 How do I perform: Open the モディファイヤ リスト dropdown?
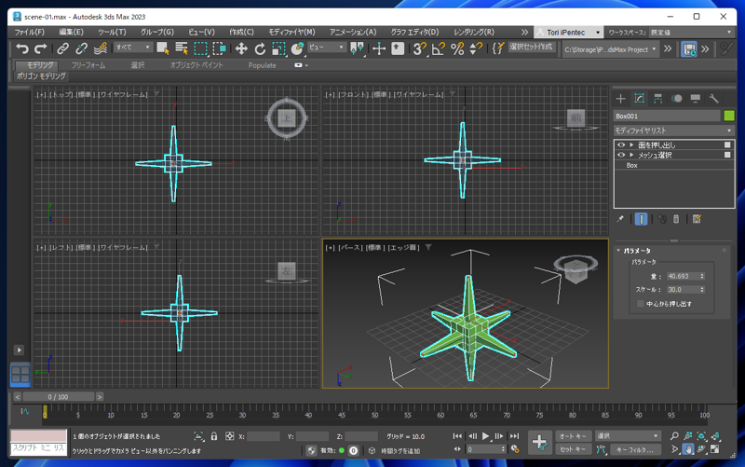[673, 130]
